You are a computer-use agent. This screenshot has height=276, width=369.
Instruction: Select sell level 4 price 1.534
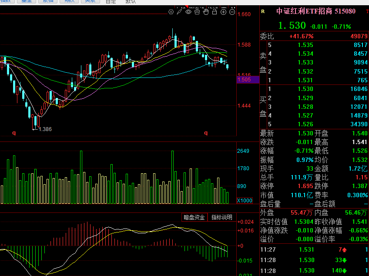pos(305,54)
